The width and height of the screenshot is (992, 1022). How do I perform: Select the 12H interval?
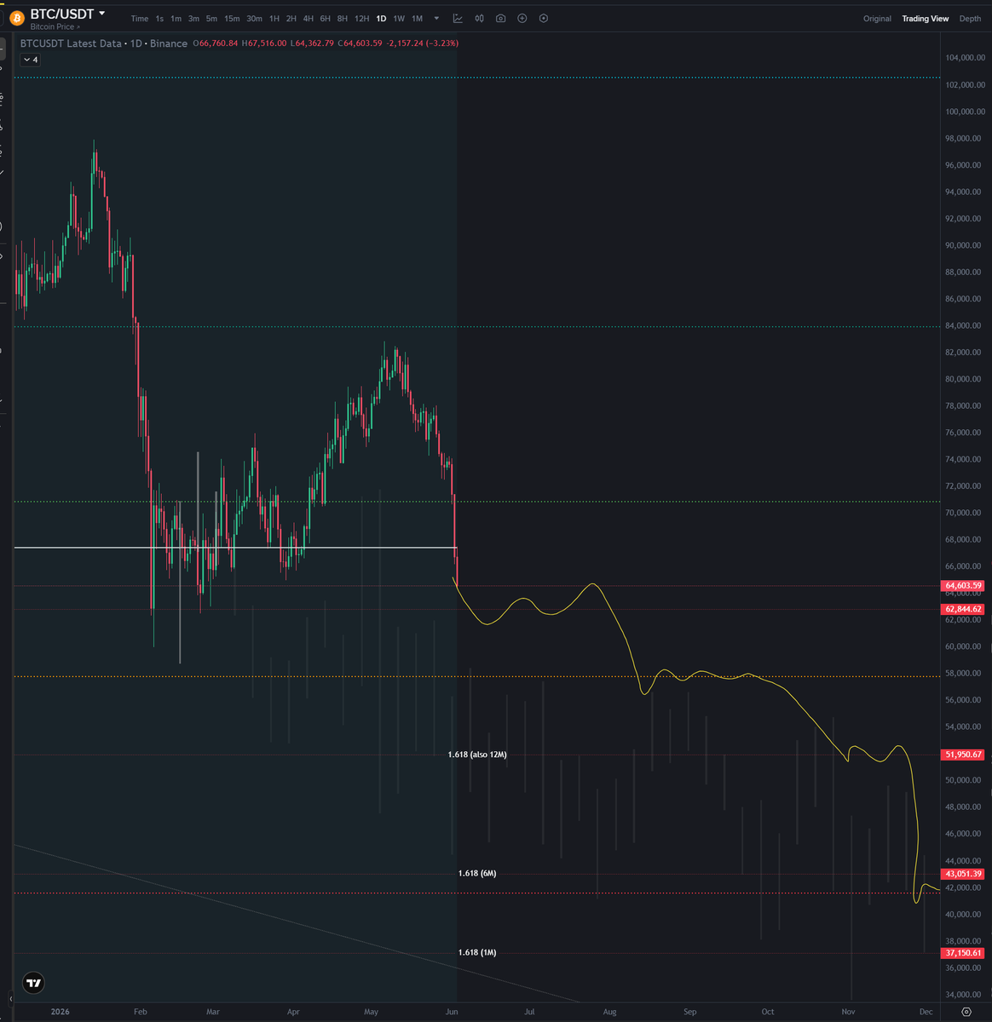[361, 19]
